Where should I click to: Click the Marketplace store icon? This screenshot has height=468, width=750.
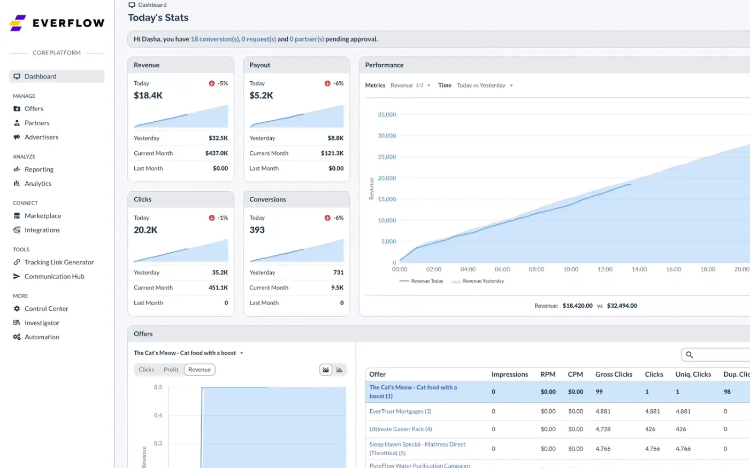click(17, 216)
